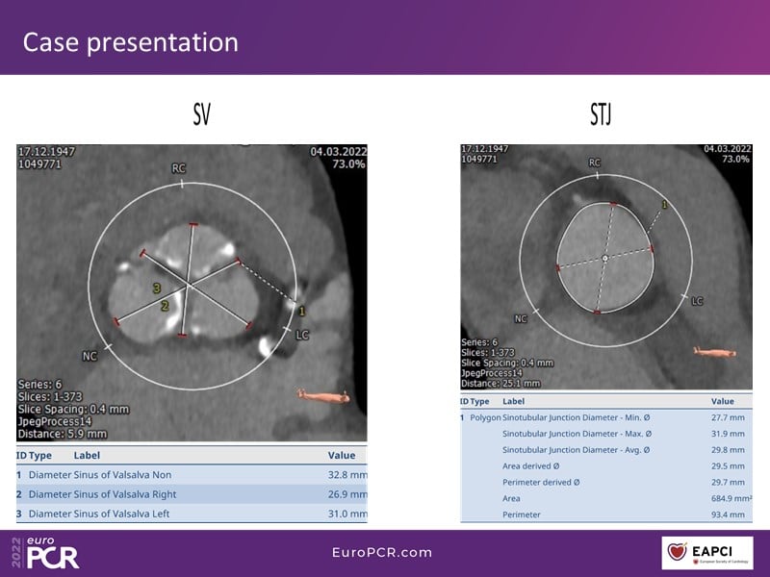This screenshot has height=577, width=770.
Task: Select yellow marker 1 in STJ image
Action: pos(664,204)
